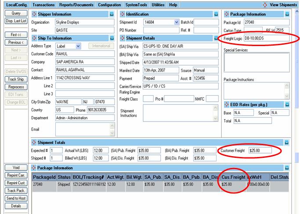
Task: Click the Reprocess button
Action: point(15,87)
